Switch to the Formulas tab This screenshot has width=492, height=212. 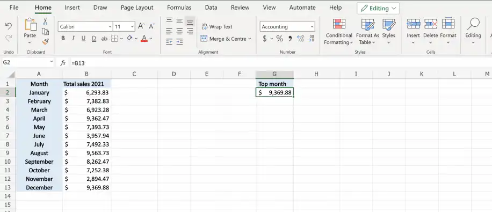179,8
